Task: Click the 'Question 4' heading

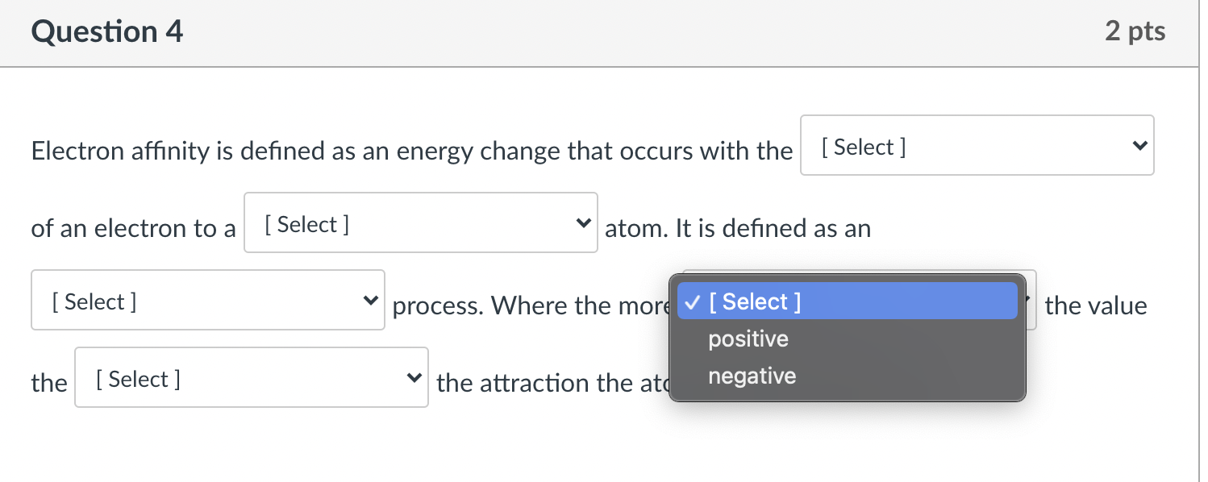Action: click(106, 32)
